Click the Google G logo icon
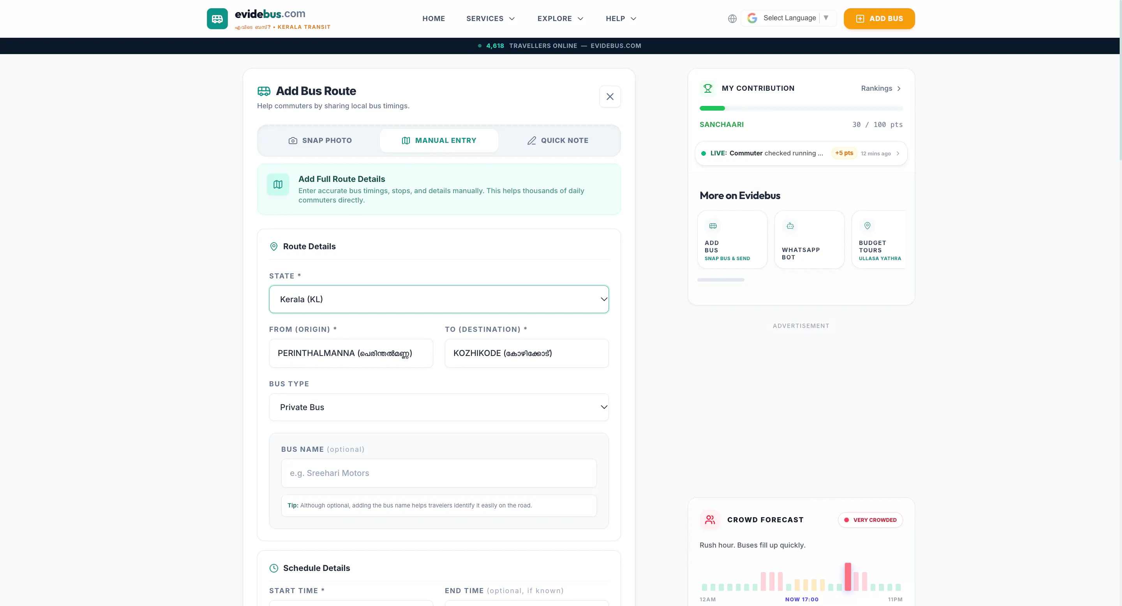Screen dimensions: 1122x606 coord(752,18)
